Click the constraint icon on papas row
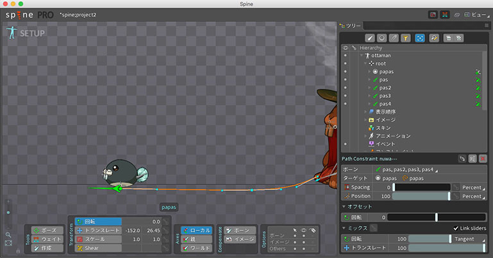Screen dimensions: 493x258 click(478, 72)
